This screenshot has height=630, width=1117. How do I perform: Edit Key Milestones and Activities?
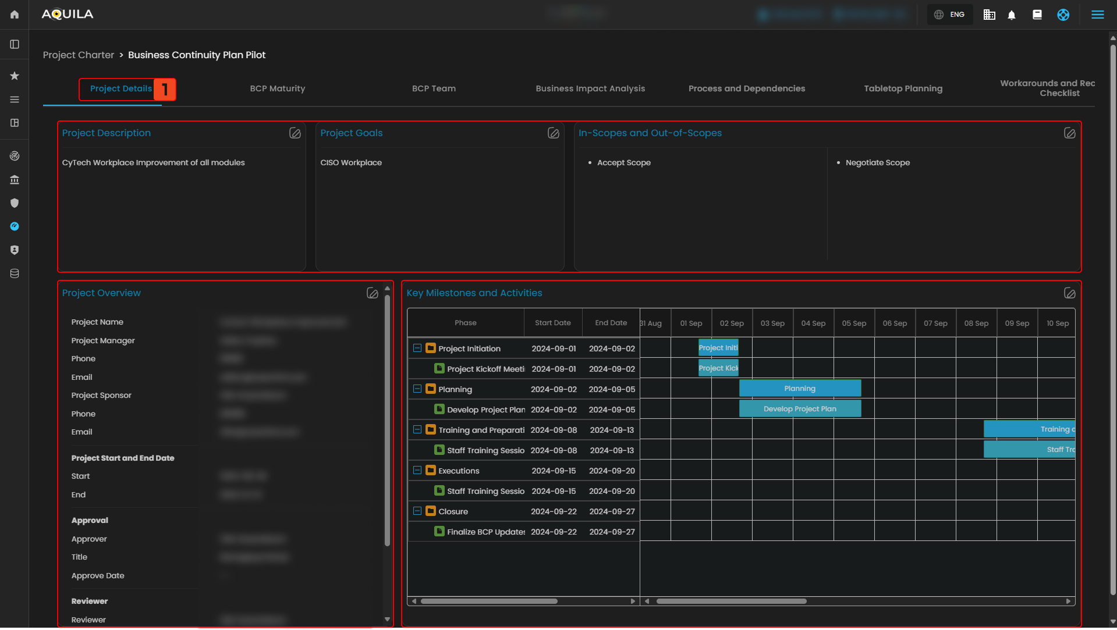[1069, 293]
